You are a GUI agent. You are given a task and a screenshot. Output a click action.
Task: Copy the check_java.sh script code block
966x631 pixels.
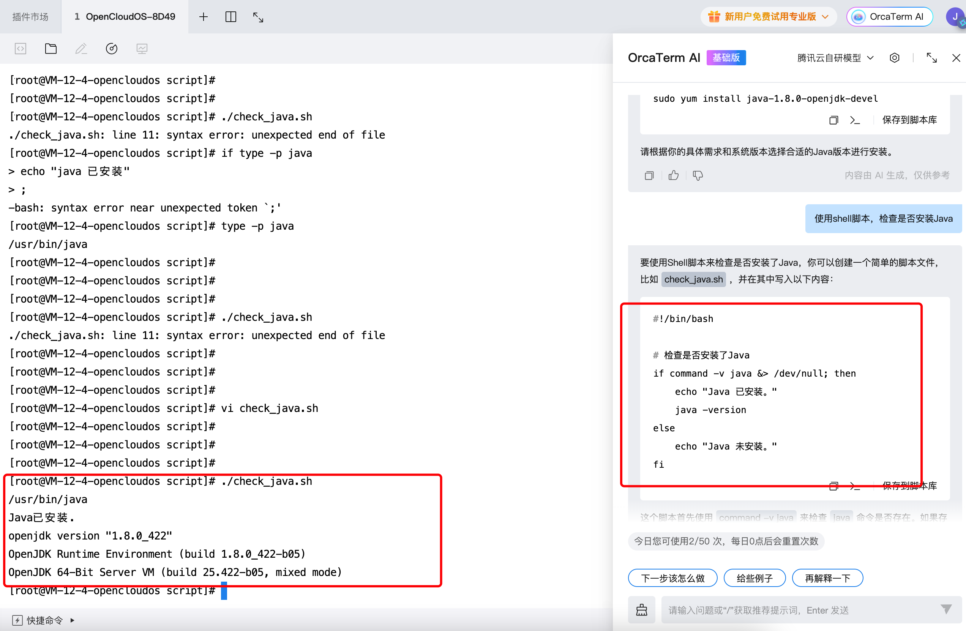tap(834, 486)
